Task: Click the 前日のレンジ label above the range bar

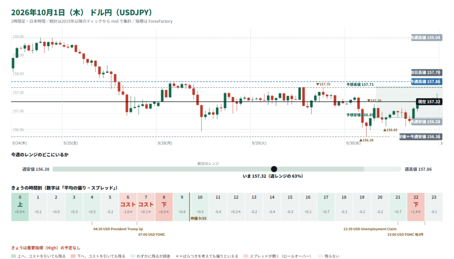Action: (x=208, y=164)
